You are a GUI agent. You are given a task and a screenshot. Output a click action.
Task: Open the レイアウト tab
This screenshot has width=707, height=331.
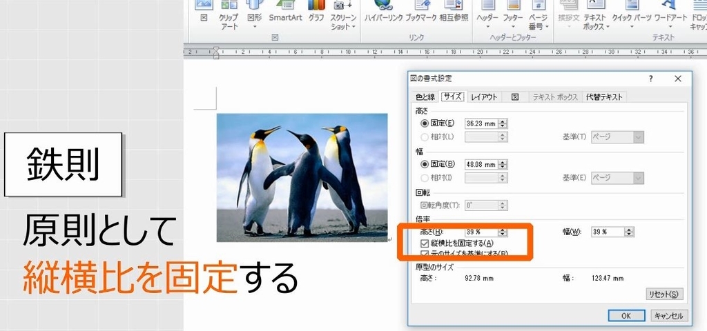pos(484,97)
